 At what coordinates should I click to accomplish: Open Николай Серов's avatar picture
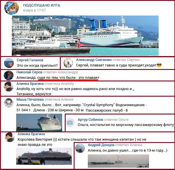[9, 75]
